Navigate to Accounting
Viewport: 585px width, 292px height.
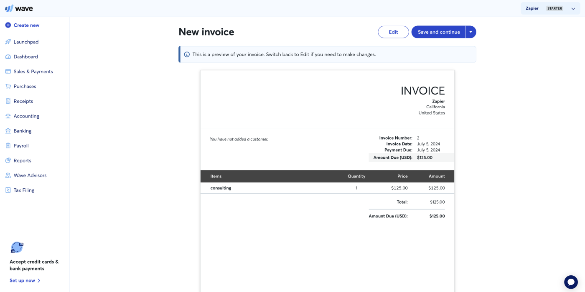[x=26, y=116]
